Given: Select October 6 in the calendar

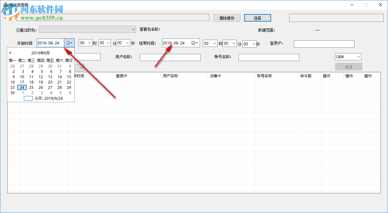Looking at the screenshot, I should (x=70, y=93).
